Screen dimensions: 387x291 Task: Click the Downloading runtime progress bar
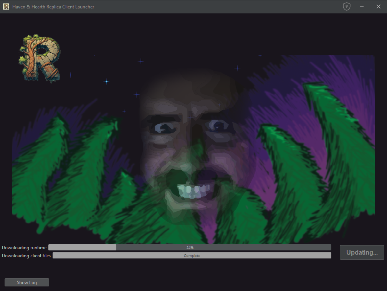(190, 247)
